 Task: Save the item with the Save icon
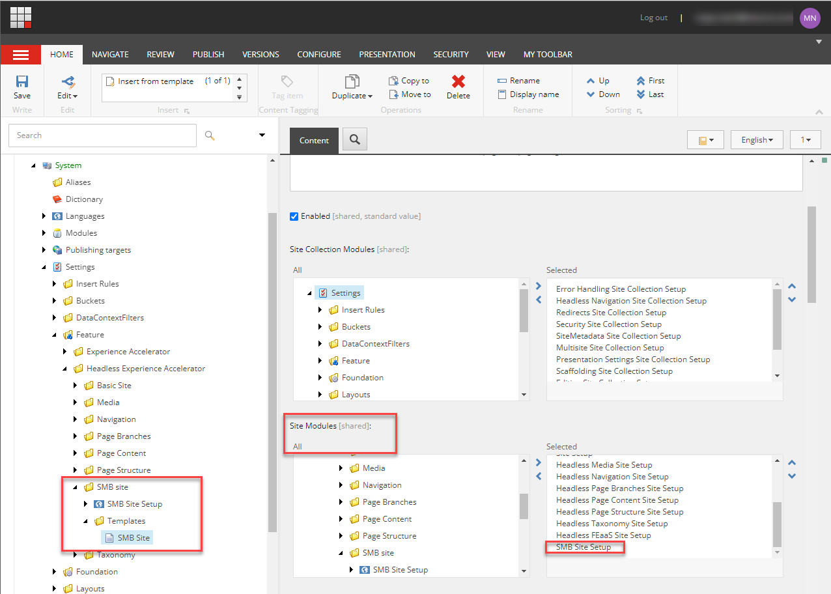click(22, 87)
